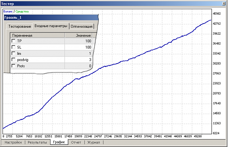Switch to the Тестирование tab

[20, 27]
